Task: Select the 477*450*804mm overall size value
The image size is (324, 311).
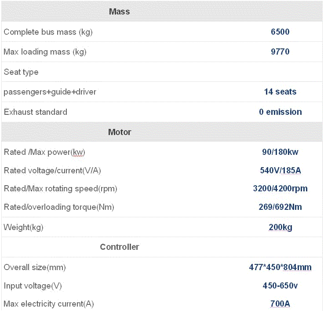Action: 280,267
